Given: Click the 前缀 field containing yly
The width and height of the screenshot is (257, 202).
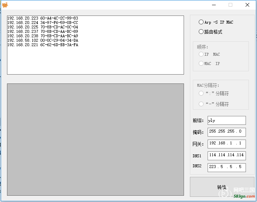Looking at the screenshot, I should click(226, 120).
